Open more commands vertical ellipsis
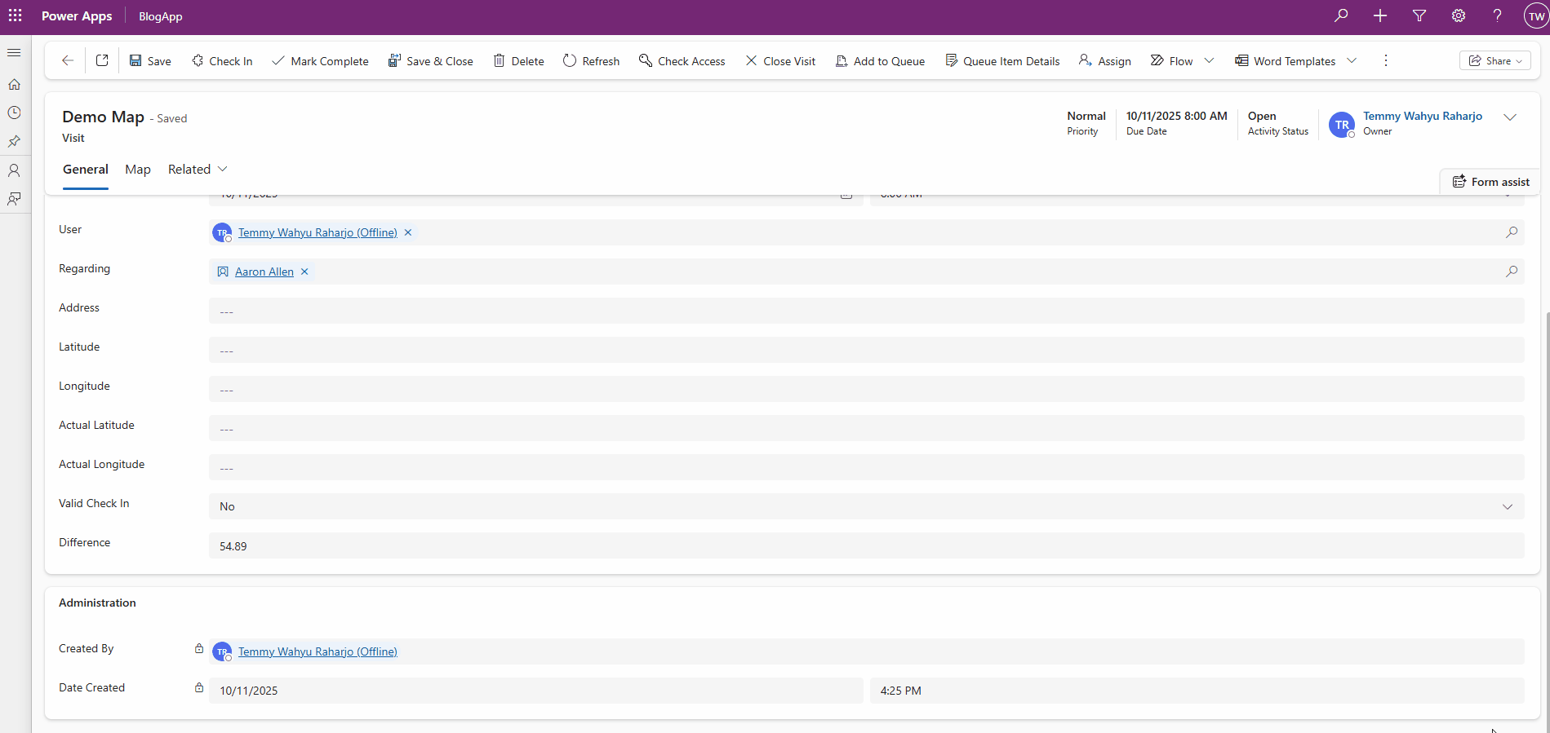1550x733 pixels. [1386, 61]
